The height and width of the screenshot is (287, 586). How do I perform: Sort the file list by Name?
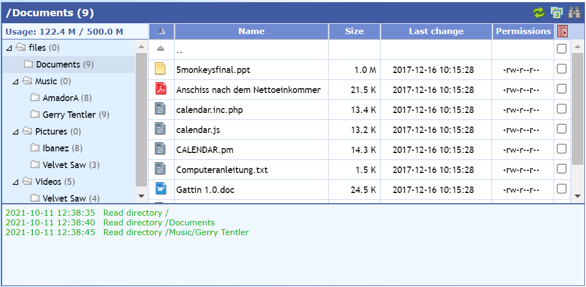(x=251, y=31)
